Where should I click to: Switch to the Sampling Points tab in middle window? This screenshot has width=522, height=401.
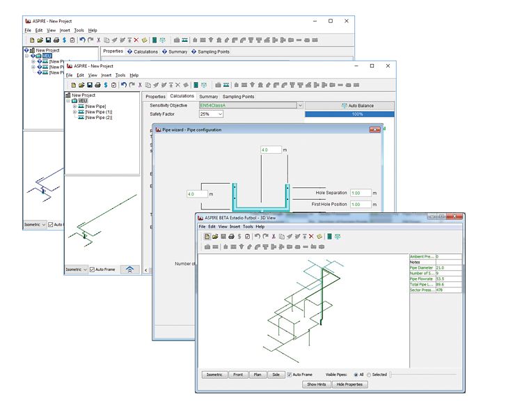238,97
